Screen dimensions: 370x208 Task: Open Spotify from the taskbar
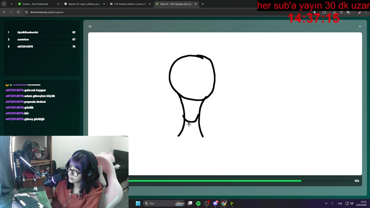click(x=198, y=203)
